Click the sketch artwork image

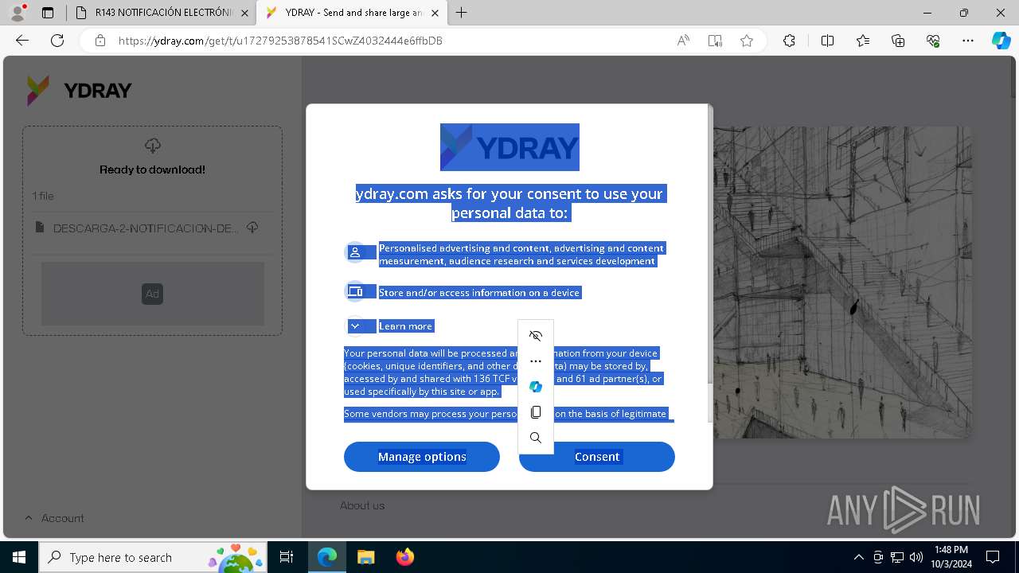(x=841, y=282)
